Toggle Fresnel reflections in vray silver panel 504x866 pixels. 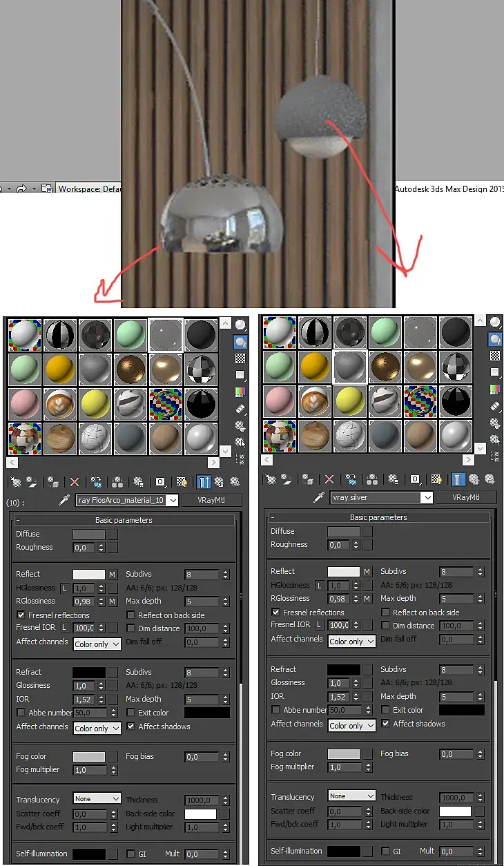click(276, 612)
